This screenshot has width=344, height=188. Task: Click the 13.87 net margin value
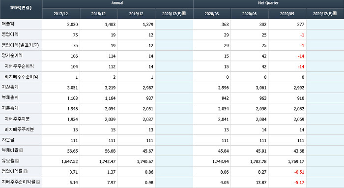point(261,183)
